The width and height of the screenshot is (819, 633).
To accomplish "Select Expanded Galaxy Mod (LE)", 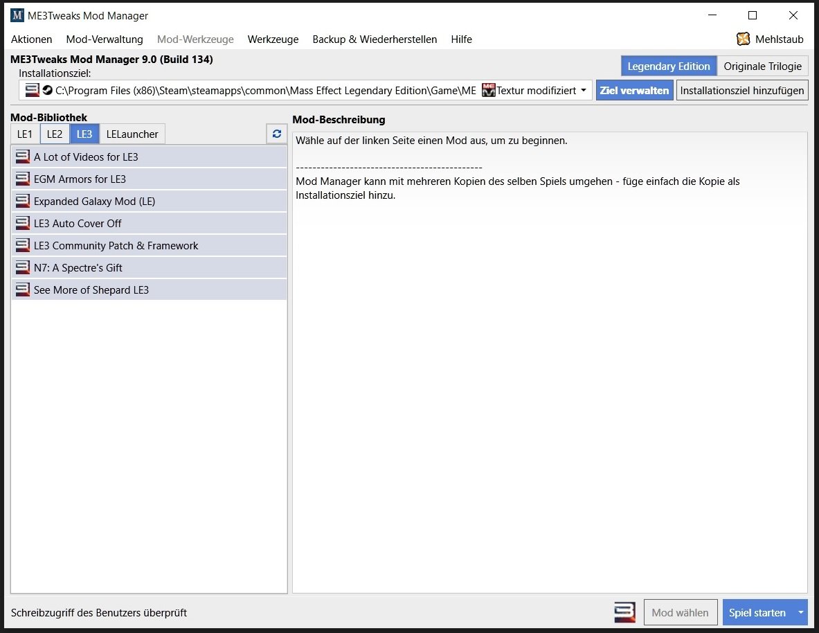I will [x=150, y=202].
